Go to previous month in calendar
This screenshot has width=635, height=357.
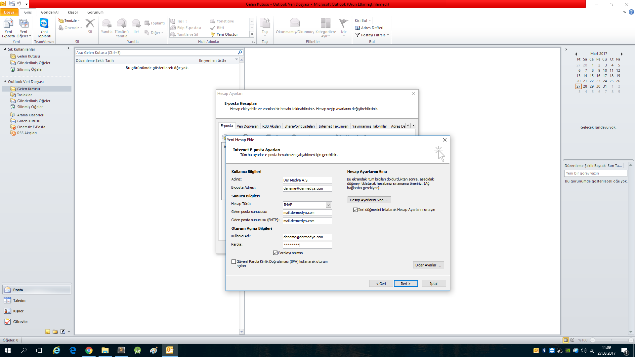(x=576, y=54)
